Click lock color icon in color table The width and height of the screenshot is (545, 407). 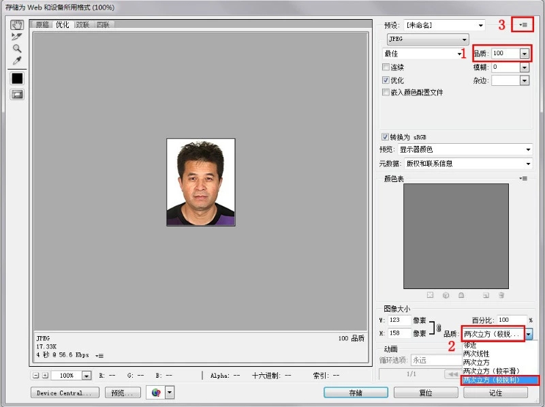461,295
